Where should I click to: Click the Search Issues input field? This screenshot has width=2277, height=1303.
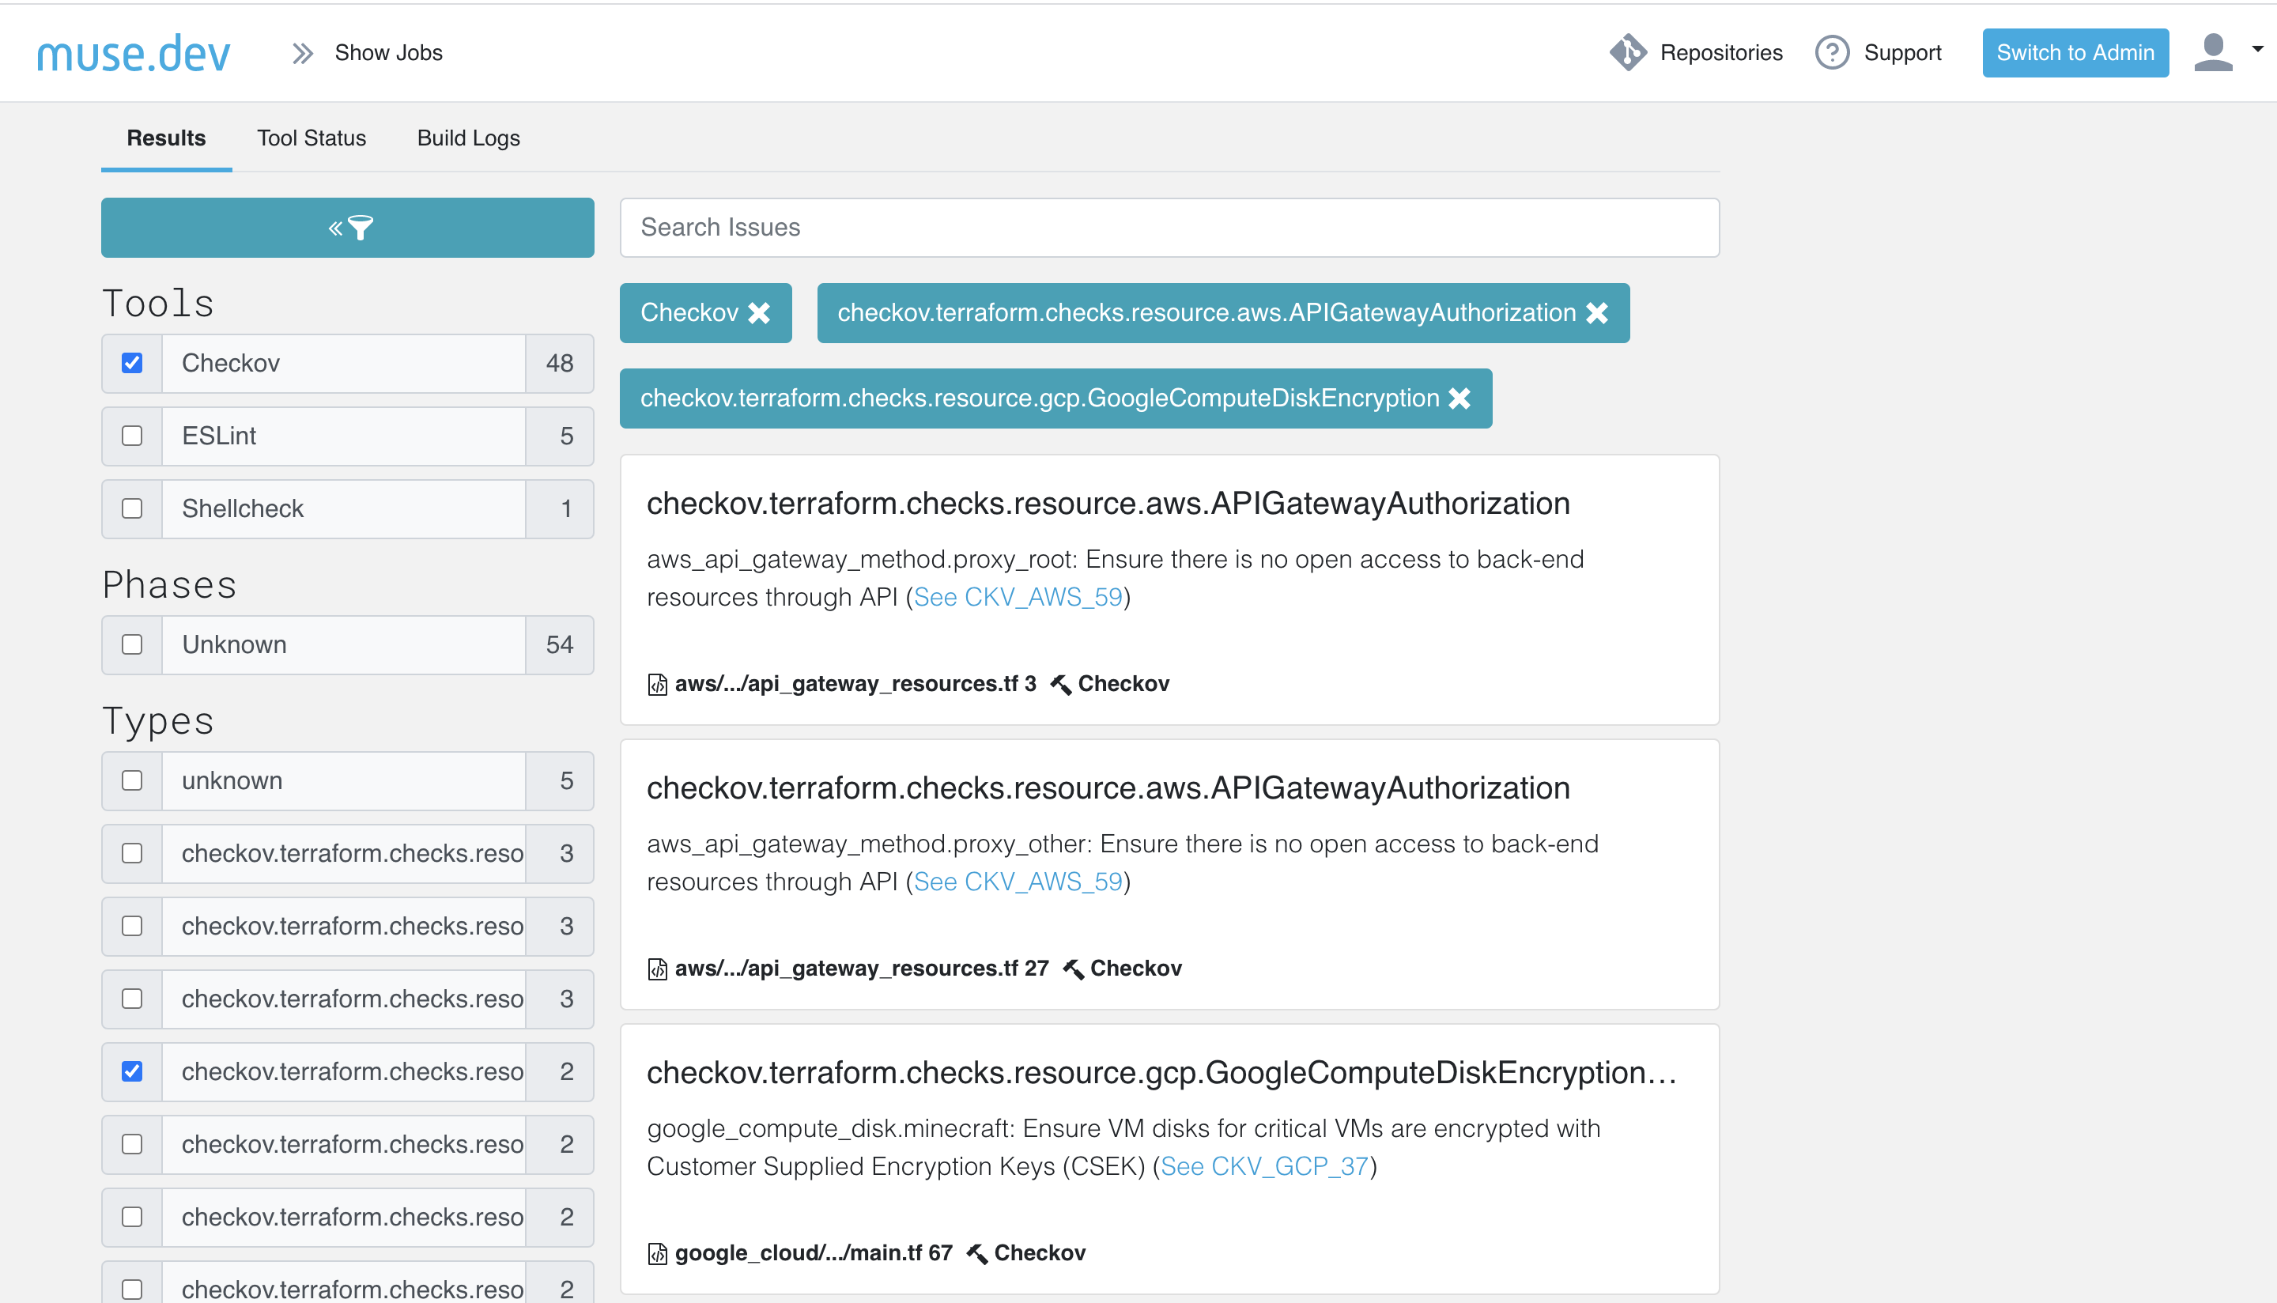click(x=1169, y=227)
